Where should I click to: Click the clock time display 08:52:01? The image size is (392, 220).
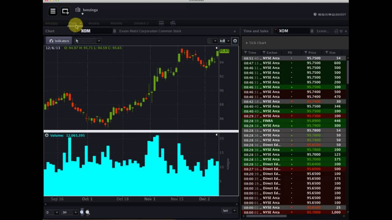click(x=332, y=14)
